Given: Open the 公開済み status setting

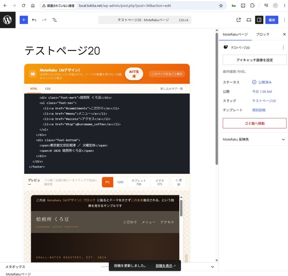Looking at the screenshot, I should coord(265,82).
